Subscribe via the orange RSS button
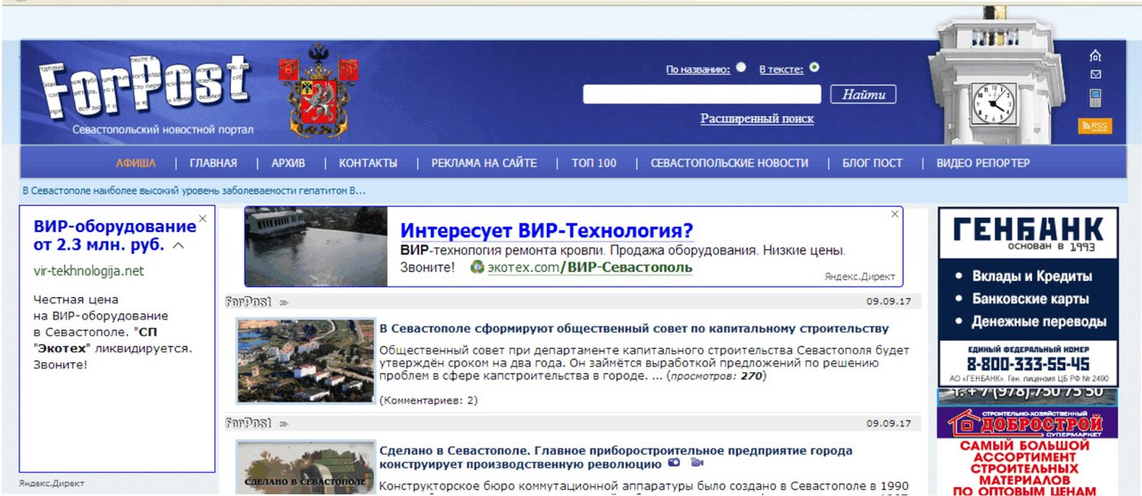Viewport: 1142px width, 496px height. [x=1095, y=127]
